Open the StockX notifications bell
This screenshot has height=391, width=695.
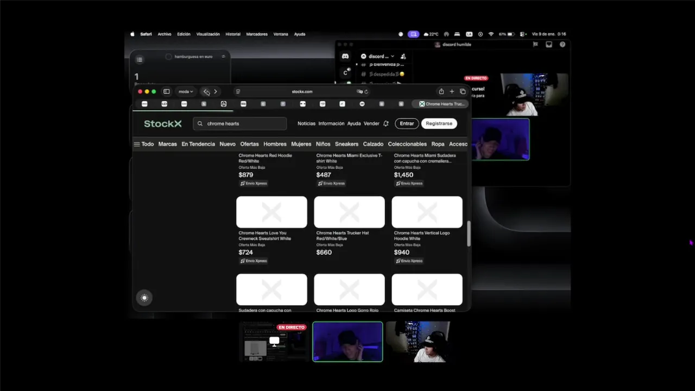pyautogui.click(x=386, y=124)
